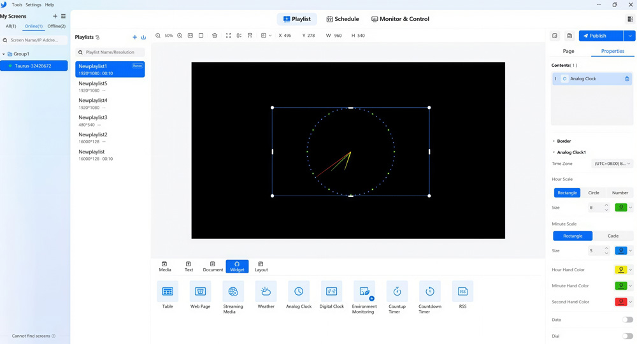The image size is (637, 344).
Task: Click the save icon next to Publish
Action: coord(569,36)
